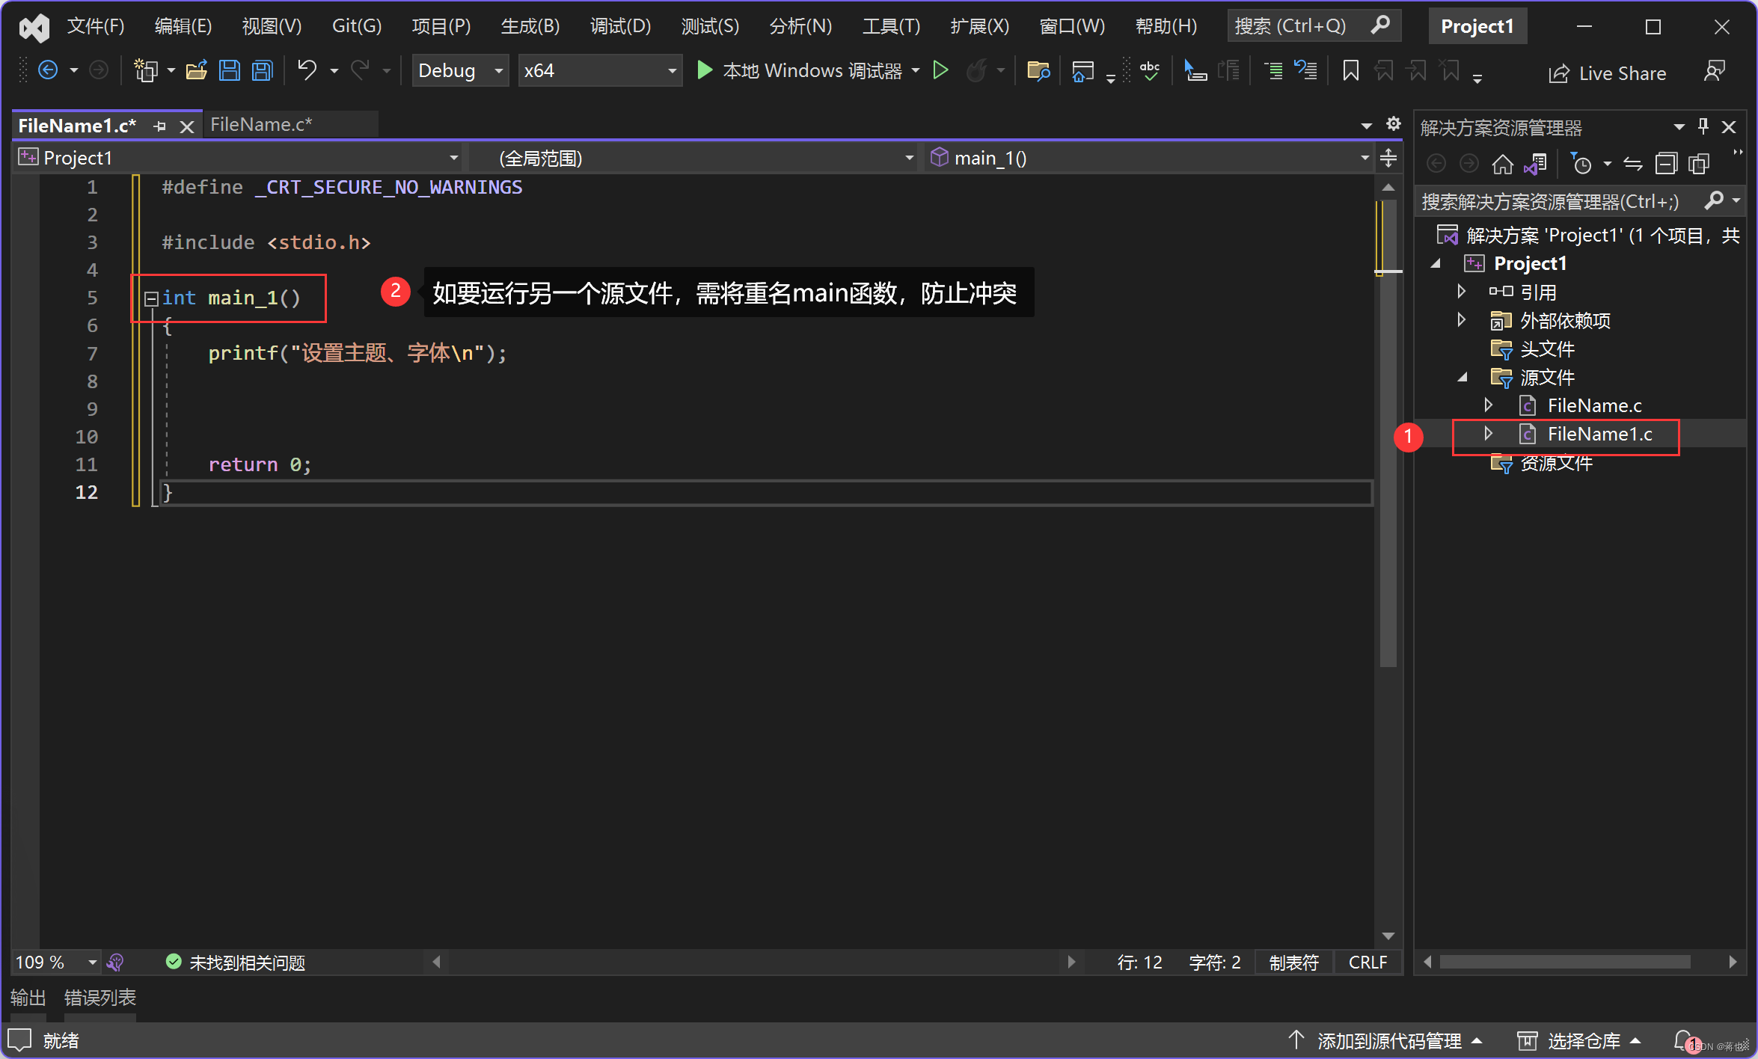This screenshot has height=1059, width=1758.
Task: Click the split editor window icon
Action: (1388, 158)
